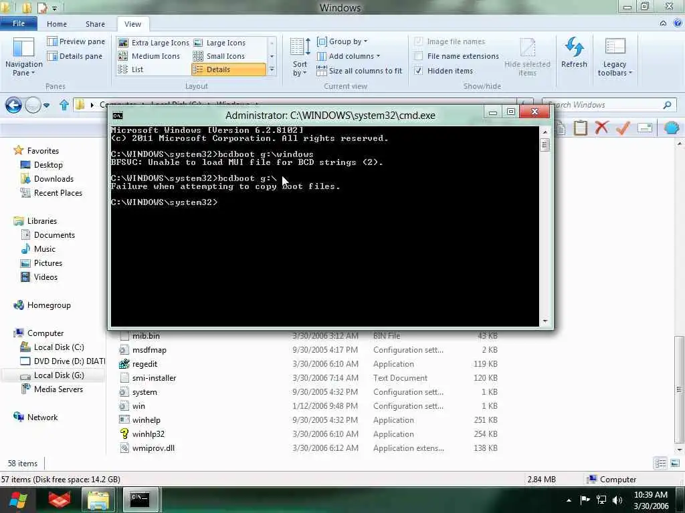The image size is (685, 513).
Task: Select Documents library
Action: 54,235
